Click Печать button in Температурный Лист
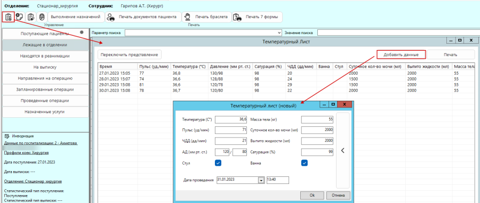 click(x=451, y=55)
